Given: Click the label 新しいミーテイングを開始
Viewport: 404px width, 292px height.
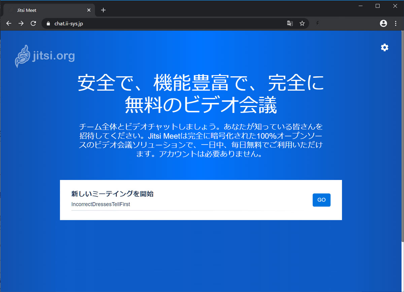Looking at the screenshot, I should 112,194.
